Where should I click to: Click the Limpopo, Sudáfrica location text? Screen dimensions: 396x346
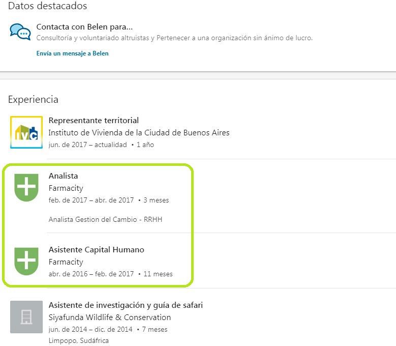pos(78,340)
